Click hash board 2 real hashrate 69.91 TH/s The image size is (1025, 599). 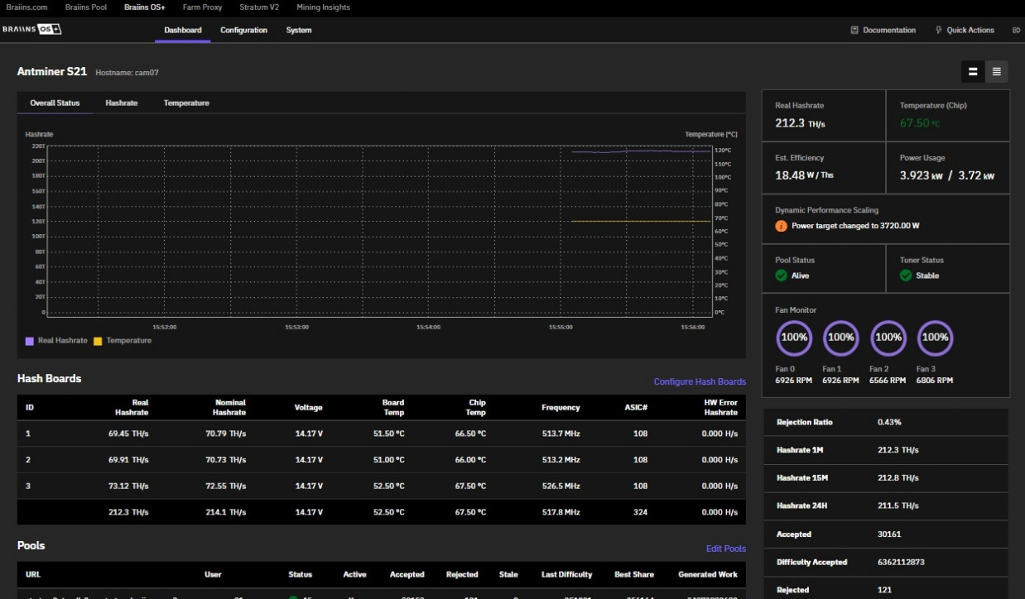coord(128,460)
